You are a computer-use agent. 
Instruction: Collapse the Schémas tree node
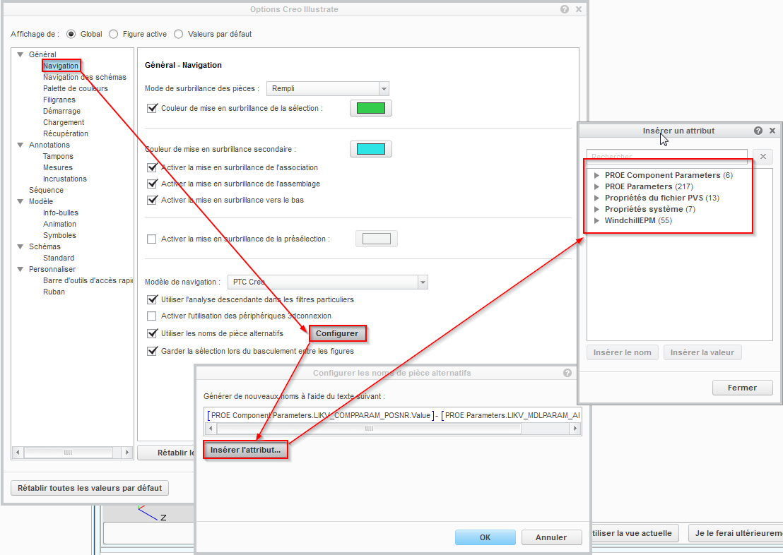point(20,246)
